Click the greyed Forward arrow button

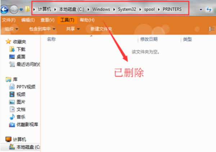tap(14, 9)
